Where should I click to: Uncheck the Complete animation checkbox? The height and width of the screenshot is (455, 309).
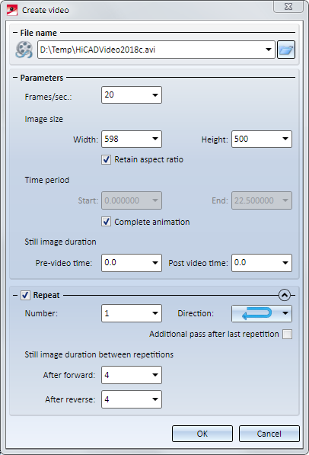106,222
